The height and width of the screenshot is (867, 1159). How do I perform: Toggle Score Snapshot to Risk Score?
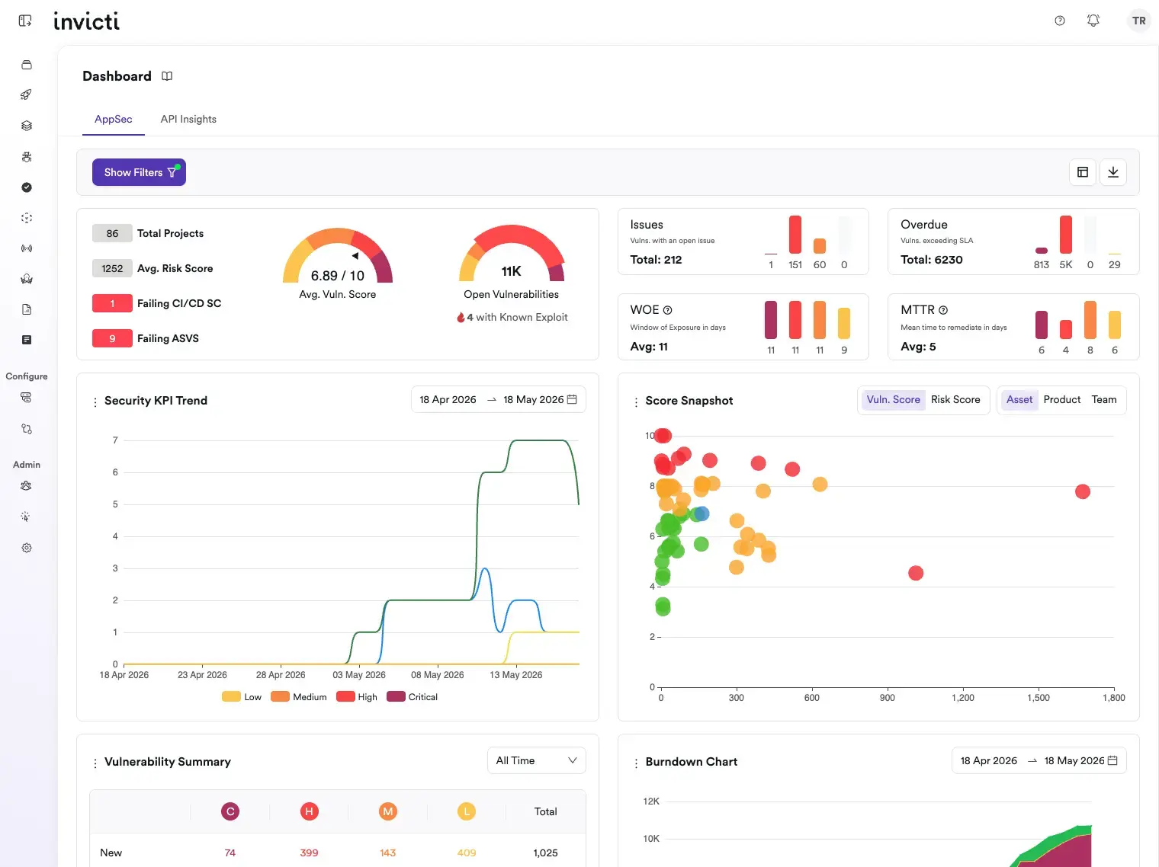pyautogui.click(x=955, y=400)
